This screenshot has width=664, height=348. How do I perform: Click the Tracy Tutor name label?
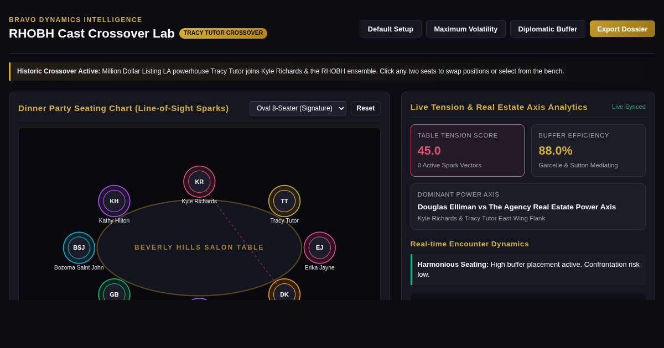click(x=284, y=221)
